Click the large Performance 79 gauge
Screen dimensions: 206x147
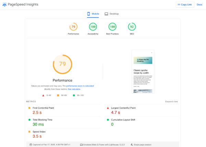[x=62, y=64]
